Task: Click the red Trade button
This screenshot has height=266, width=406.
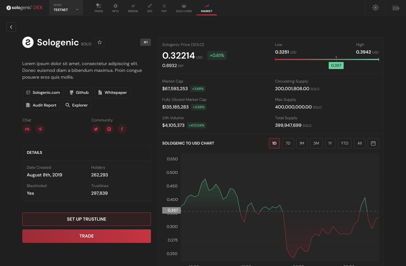Action: pos(87,236)
